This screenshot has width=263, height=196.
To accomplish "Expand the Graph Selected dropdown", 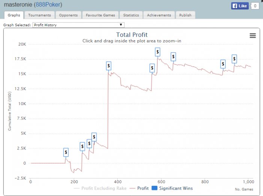I will [78, 25].
